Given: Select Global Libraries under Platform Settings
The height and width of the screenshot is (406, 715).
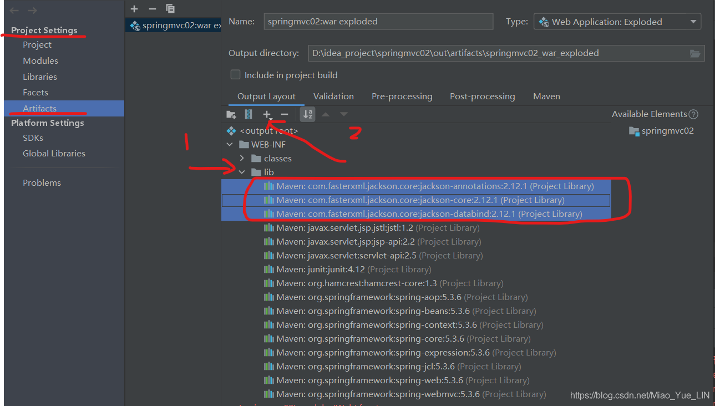Looking at the screenshot, I should tap(54, 153).
